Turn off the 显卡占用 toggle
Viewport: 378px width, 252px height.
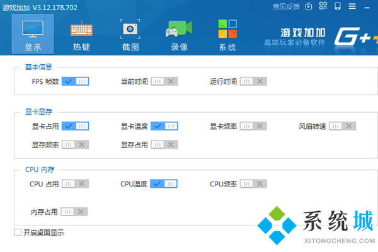point(75,126)
